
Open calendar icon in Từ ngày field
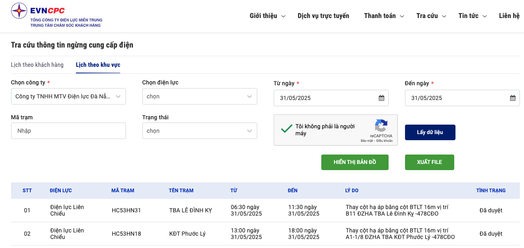tap(381, 98)
